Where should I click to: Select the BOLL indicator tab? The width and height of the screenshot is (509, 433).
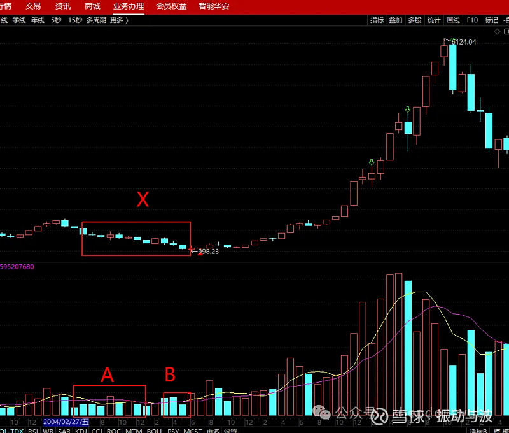[154, 430]
